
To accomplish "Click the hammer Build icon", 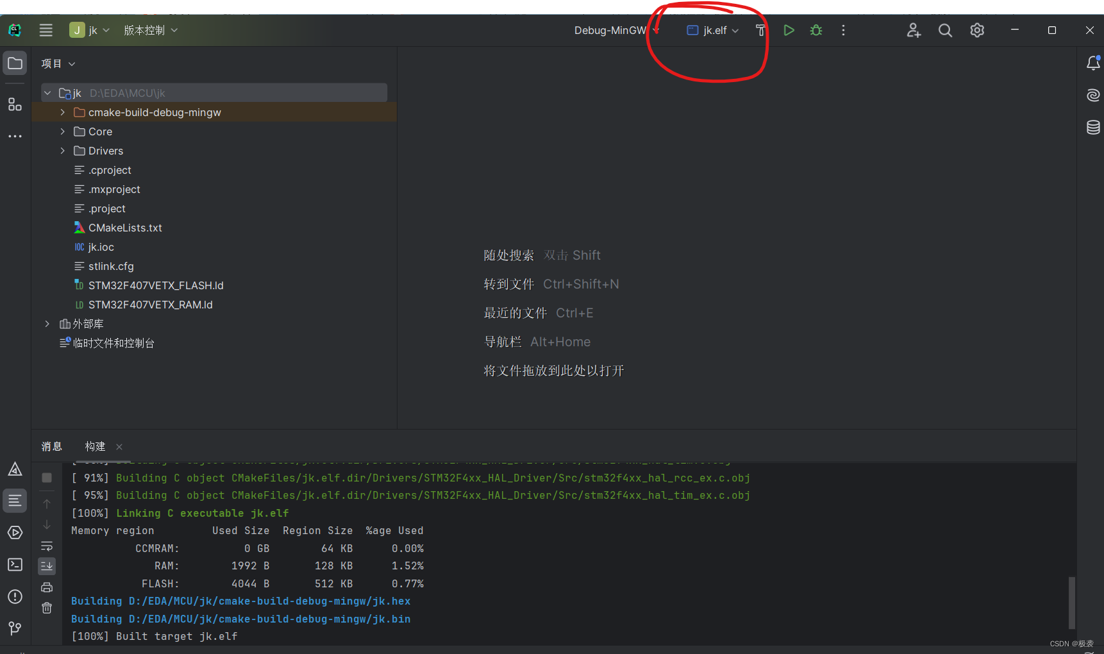I will 760,30.
